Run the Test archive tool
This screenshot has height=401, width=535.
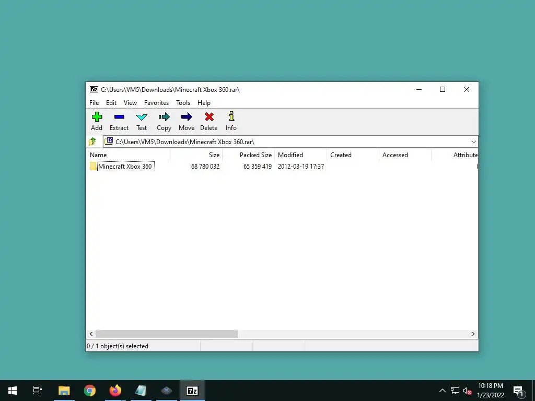click(142, 117)
